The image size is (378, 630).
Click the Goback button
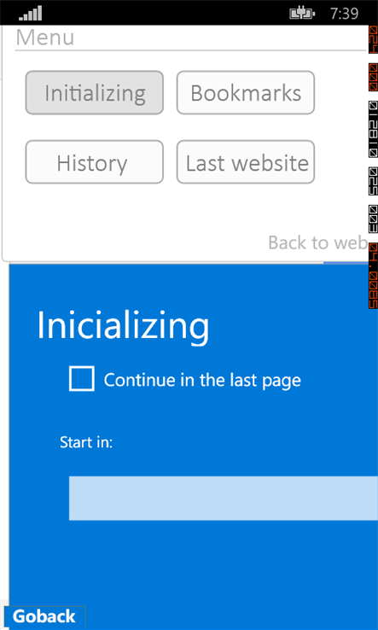tap(44, 616)
